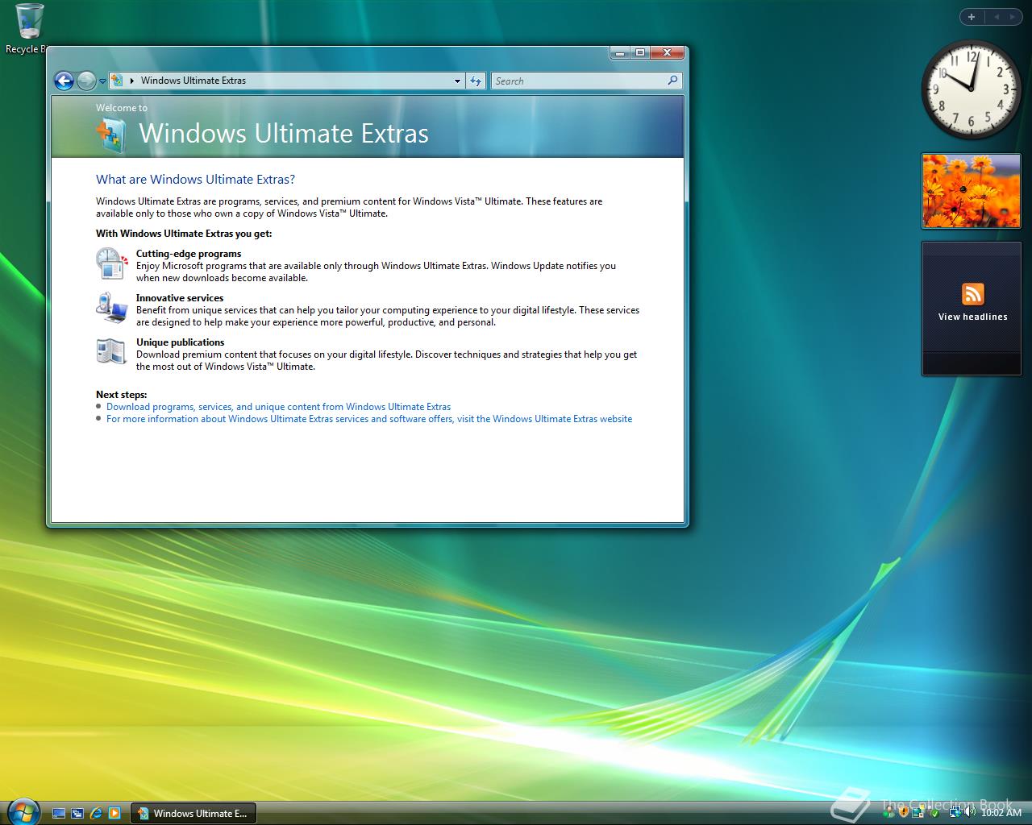This screenshot has width=1032, height=825.
Task: Click 'Windows Ultimate Extras' in address breadcrumb
Action: point(193,81)
